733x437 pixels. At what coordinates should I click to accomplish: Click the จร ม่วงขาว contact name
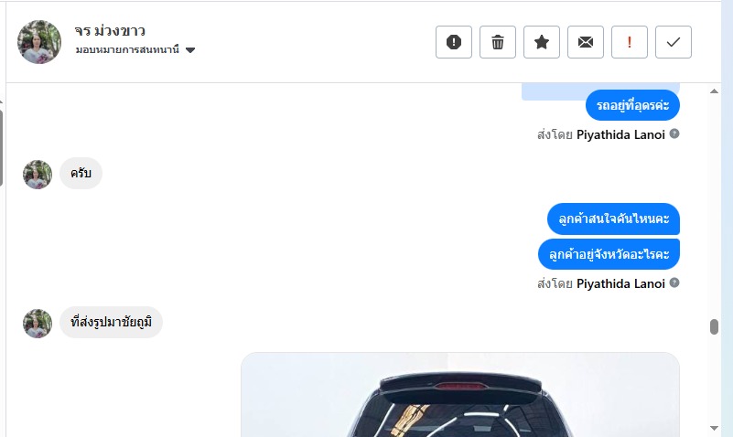point(110,30)
